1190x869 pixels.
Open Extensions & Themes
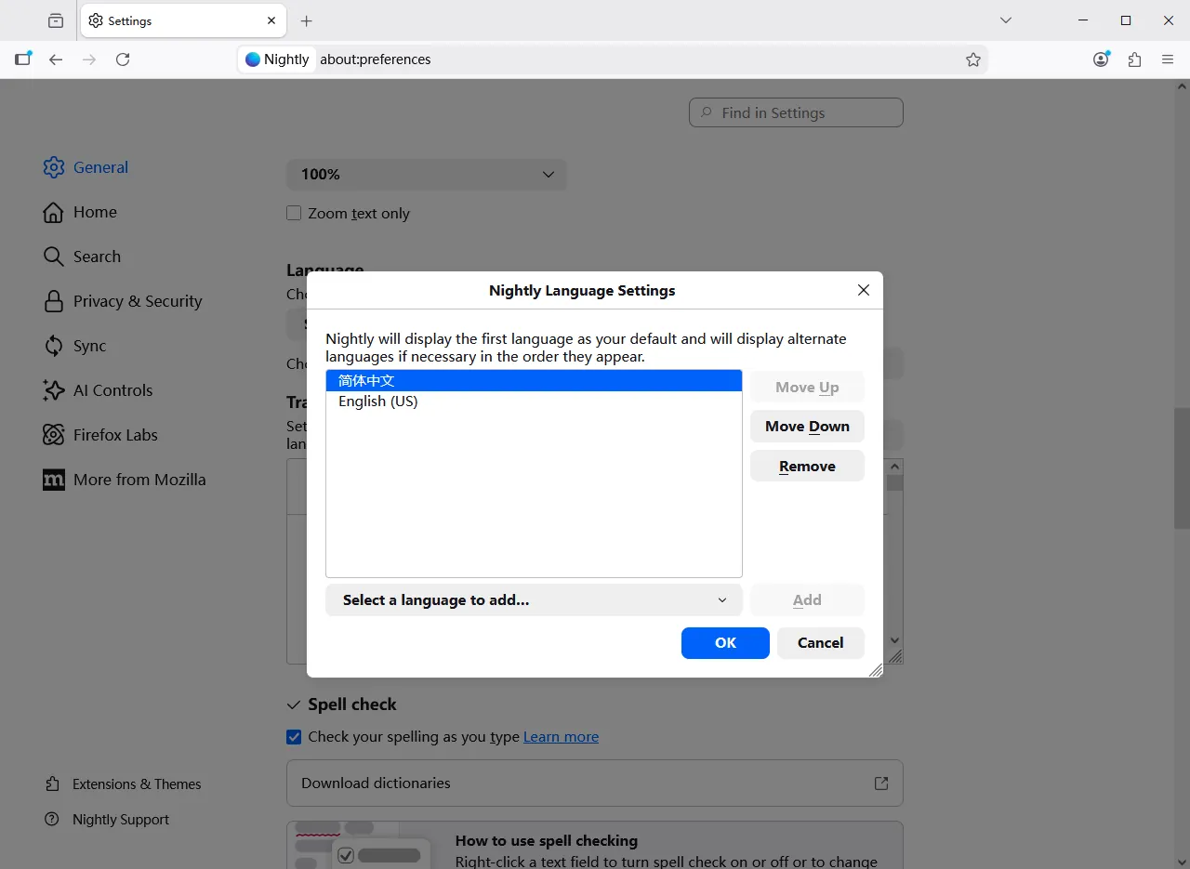(x=137, y=783)
